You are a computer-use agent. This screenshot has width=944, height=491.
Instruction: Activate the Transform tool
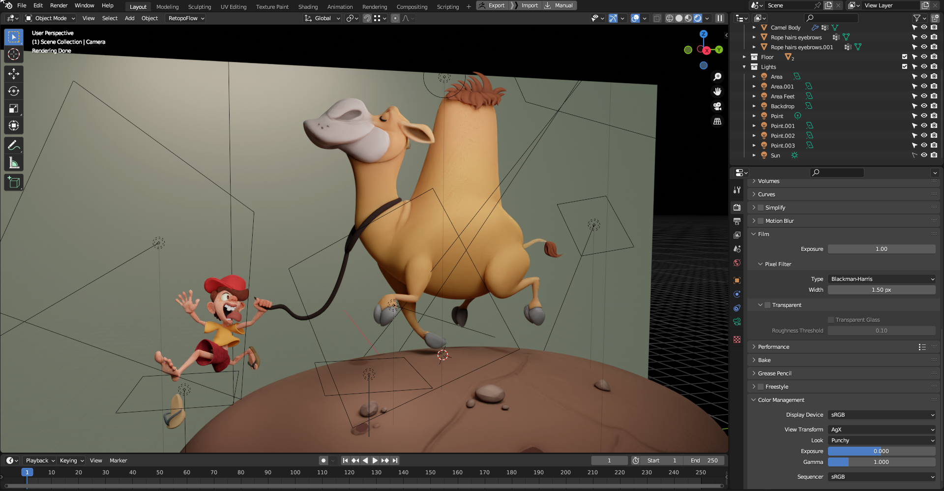coord(14,125)
